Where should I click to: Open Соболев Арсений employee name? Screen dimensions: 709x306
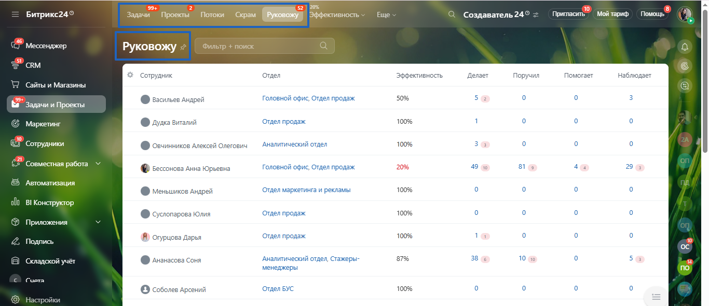tap(179, 289)
